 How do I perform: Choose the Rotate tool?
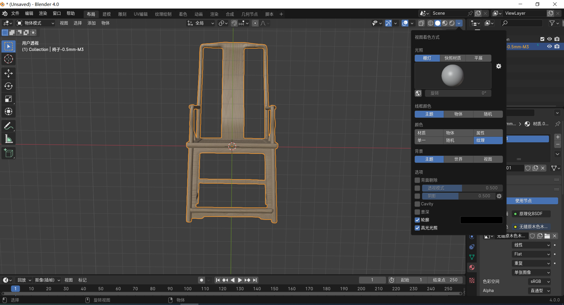pyautogui.click(x=8, y=86)
